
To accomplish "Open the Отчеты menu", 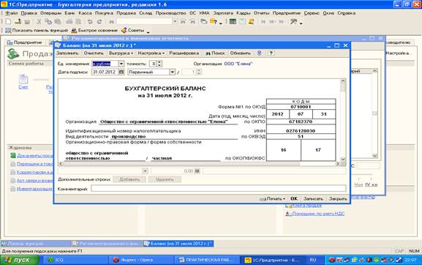I will [x=261, y=13].
